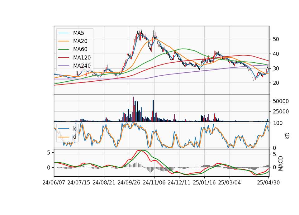This screenshot has height=215, width=299.
Task: Click the 24/08/21 date tick label
Action: click(104, 183)
